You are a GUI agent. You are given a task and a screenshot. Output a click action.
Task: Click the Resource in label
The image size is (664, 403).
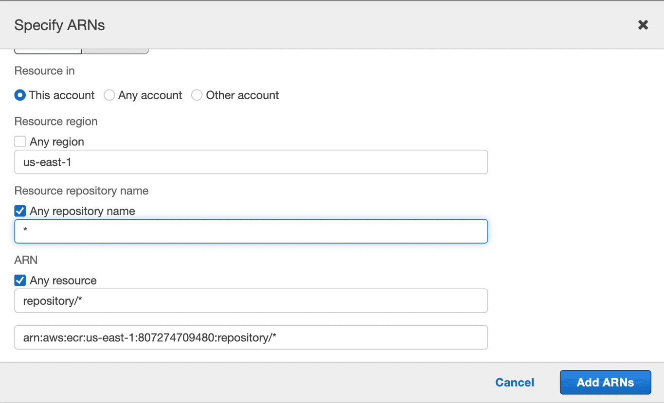(x=44, y=70)
